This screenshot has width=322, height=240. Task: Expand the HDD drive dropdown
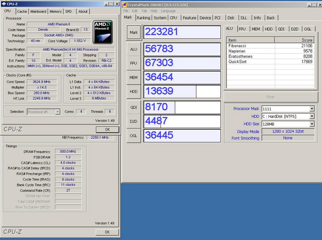click(312, 116)
